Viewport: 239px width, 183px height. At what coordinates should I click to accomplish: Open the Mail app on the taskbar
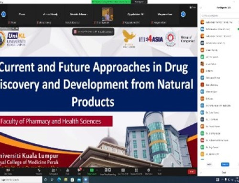79,180
